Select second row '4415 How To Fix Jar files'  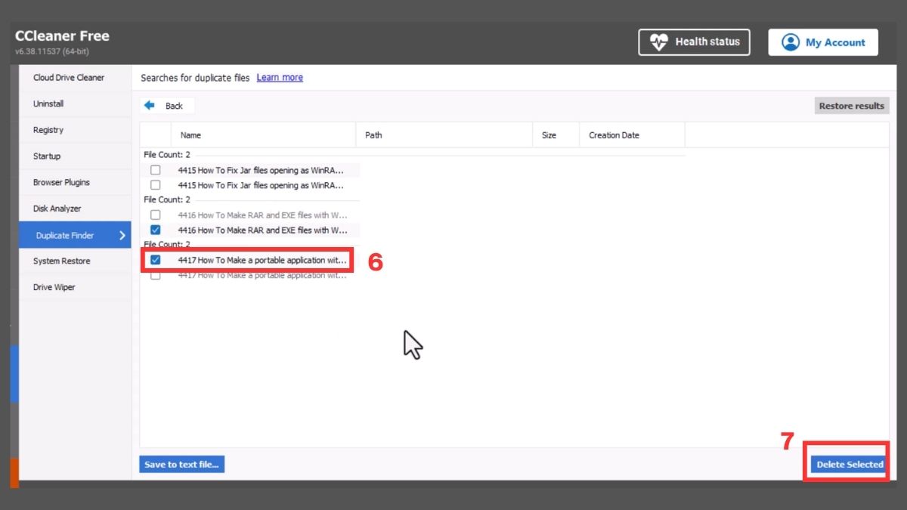249,185
